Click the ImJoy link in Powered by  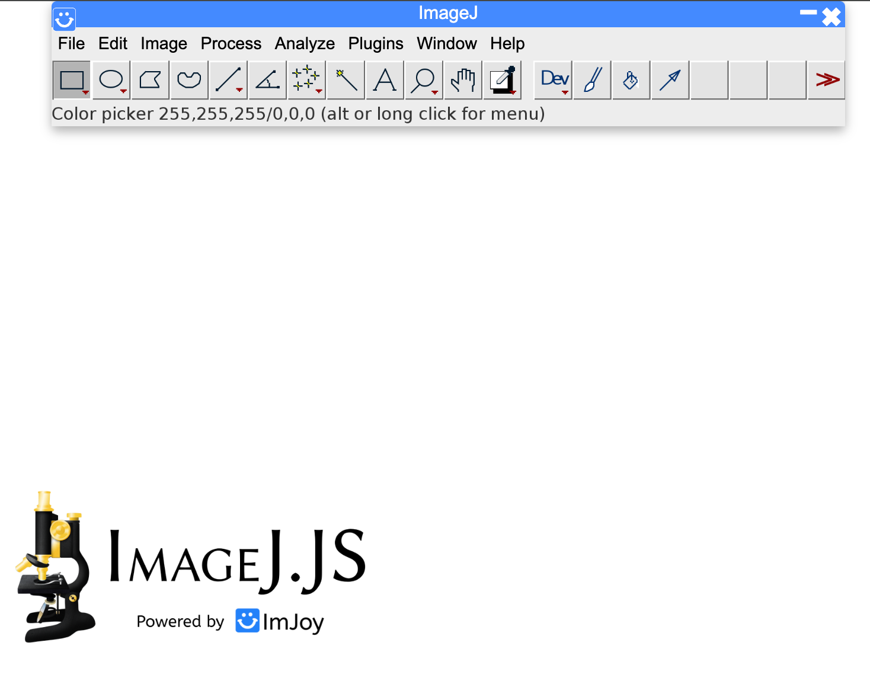(280, 621)
